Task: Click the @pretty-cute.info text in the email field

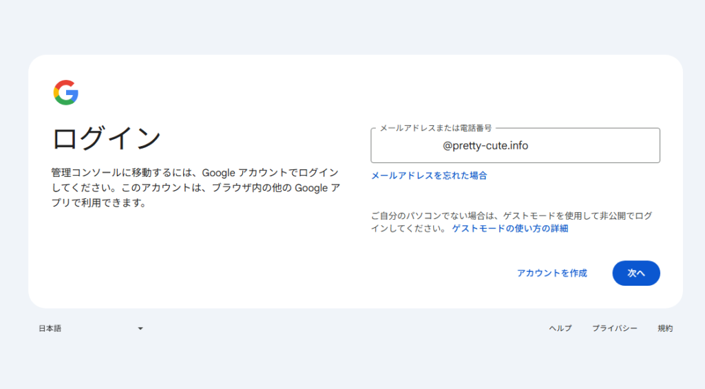Action: [x=485, y=146]
